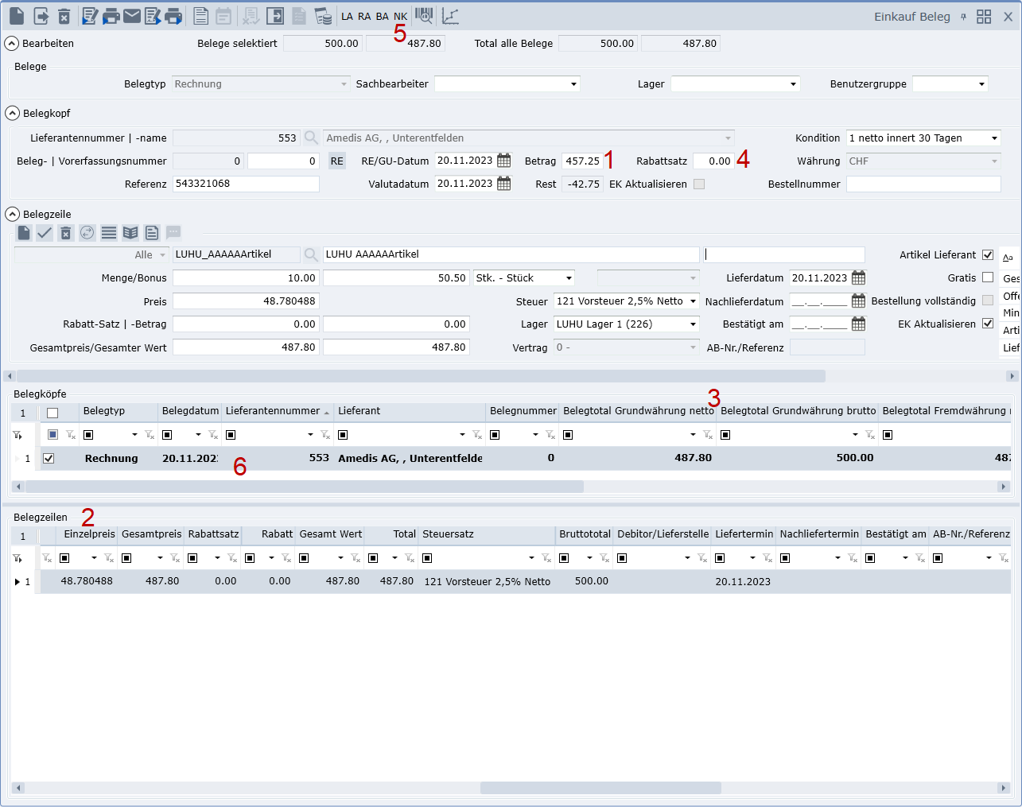Collapse the Belegkopf section
This screenshot has width=1022, height=807.
click(x=12, y=113)
